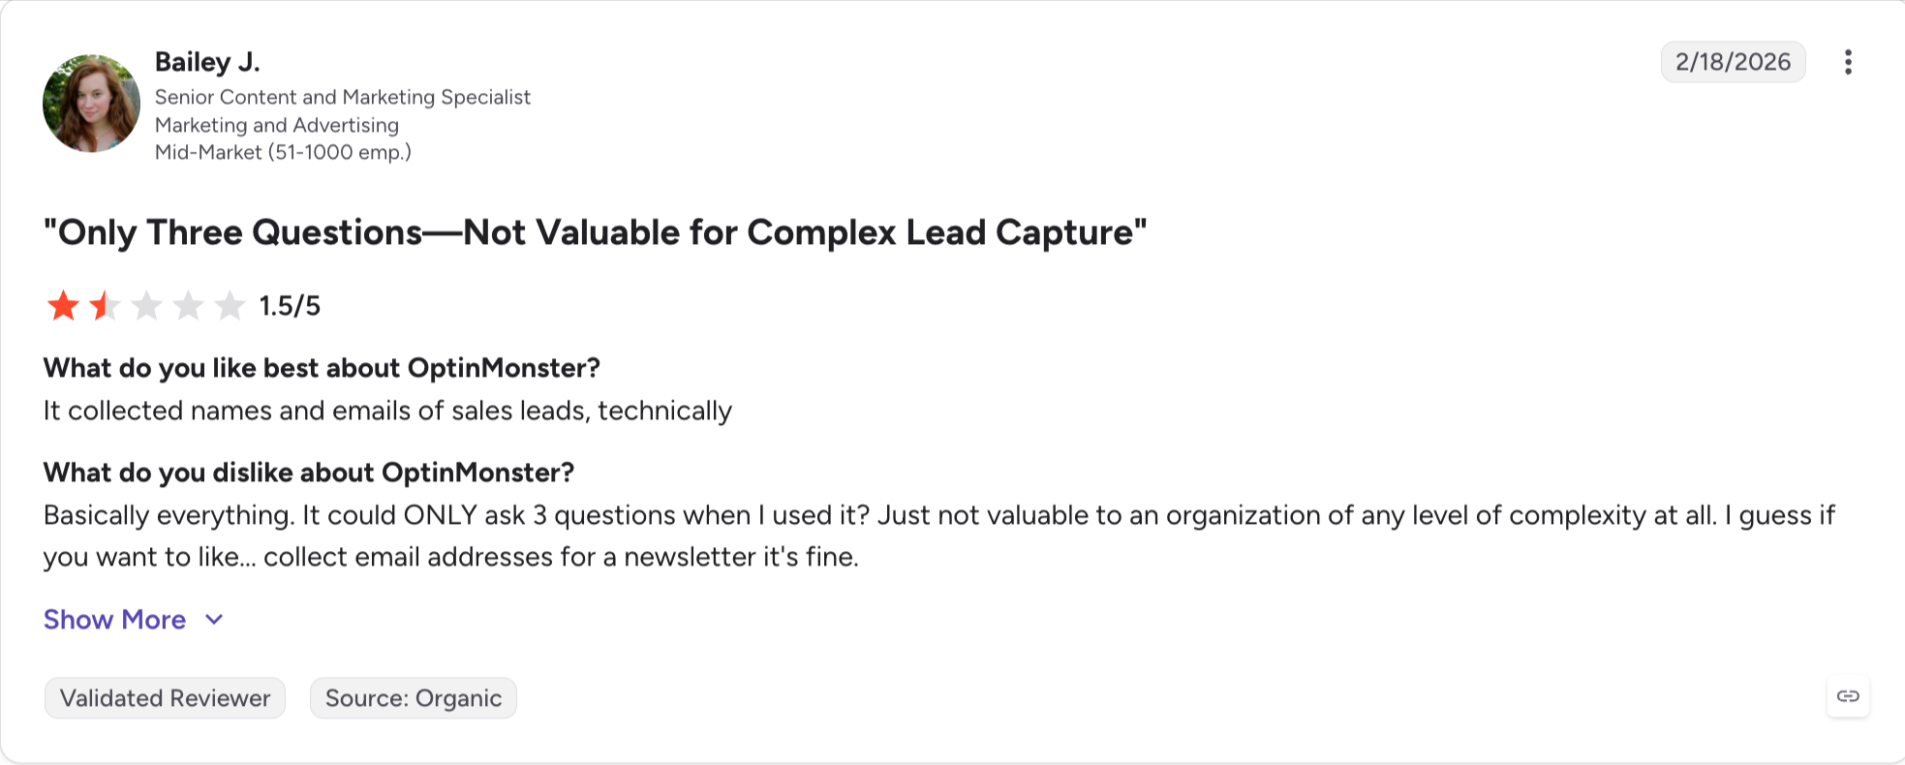The width and height of the screenshot is (1905, 765).
Task: Open the review title about Three Questions
Action: 595,232
